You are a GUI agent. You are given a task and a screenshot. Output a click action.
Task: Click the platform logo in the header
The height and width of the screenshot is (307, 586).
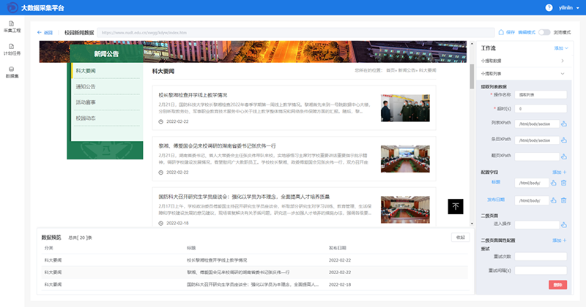click(x=12, y=7)
